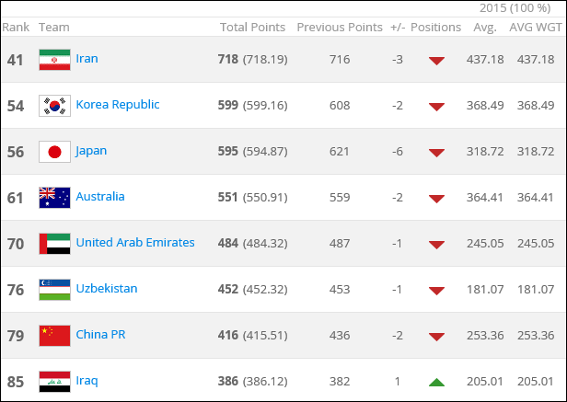Click the Australia flag icon
Screen dimensions: 567x402
click(x=54, y=198)
